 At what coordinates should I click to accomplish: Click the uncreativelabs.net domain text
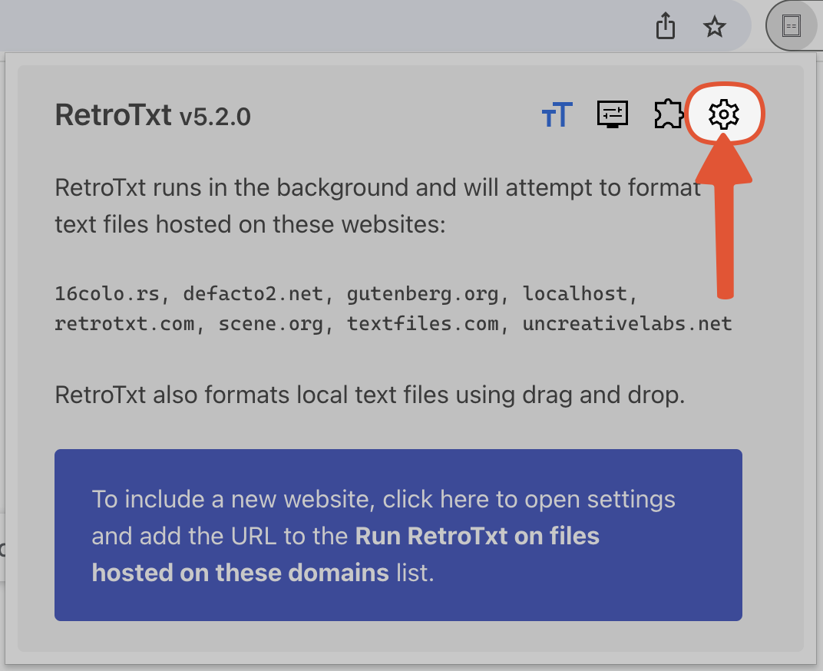point(627,324)
